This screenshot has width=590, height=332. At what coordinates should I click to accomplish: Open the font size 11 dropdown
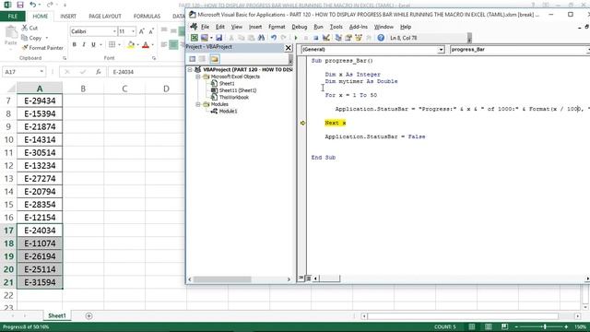(133, 31)
